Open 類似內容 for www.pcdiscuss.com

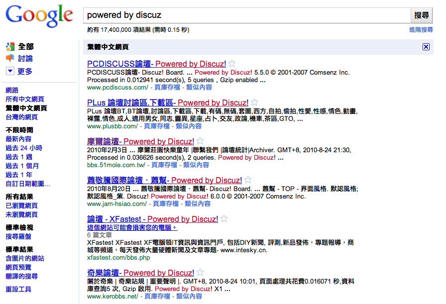(199, 87)
